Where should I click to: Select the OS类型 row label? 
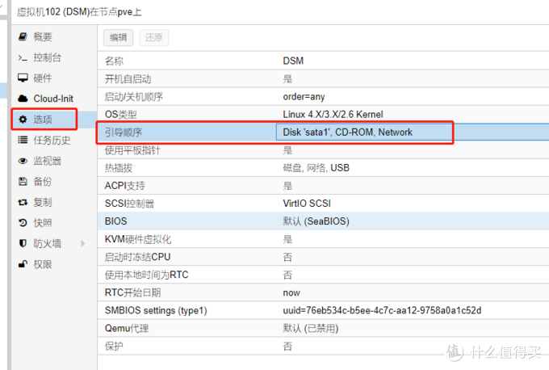(121, 114)
